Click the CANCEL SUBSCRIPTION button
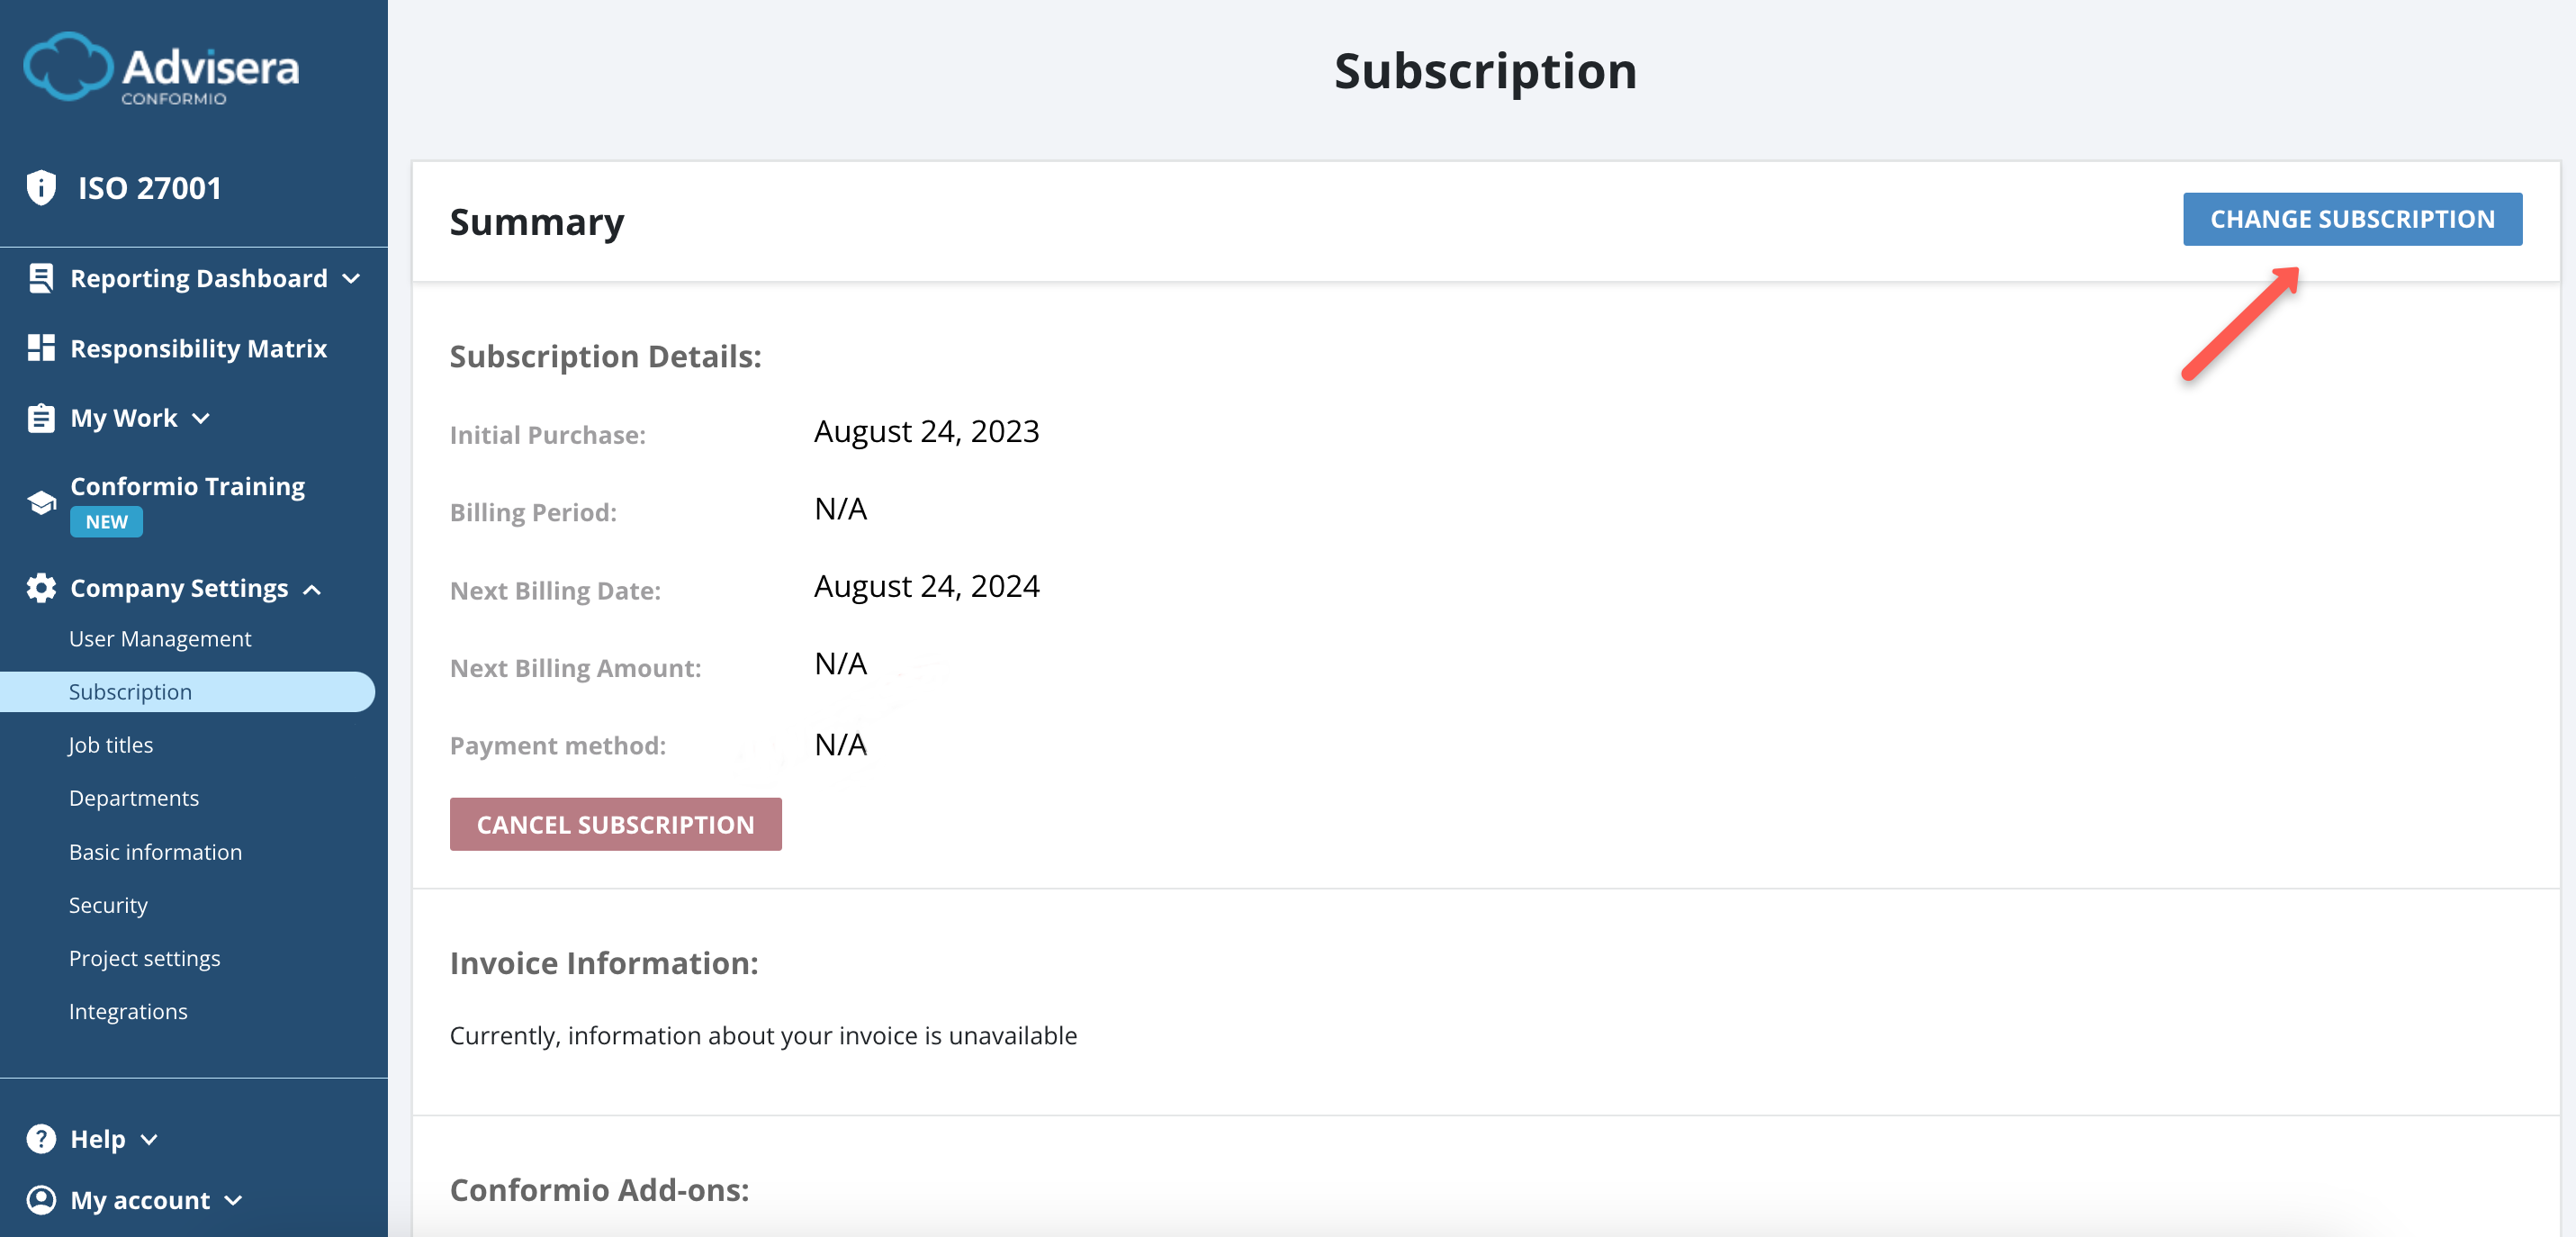This screenshot has width=2576, height=1237. pyautogui.click(x=616, y=824)
